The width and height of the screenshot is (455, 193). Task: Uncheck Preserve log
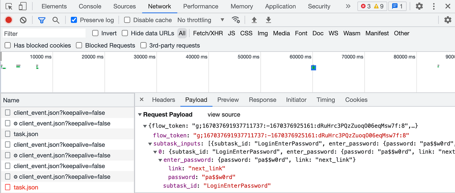[74, 20]
